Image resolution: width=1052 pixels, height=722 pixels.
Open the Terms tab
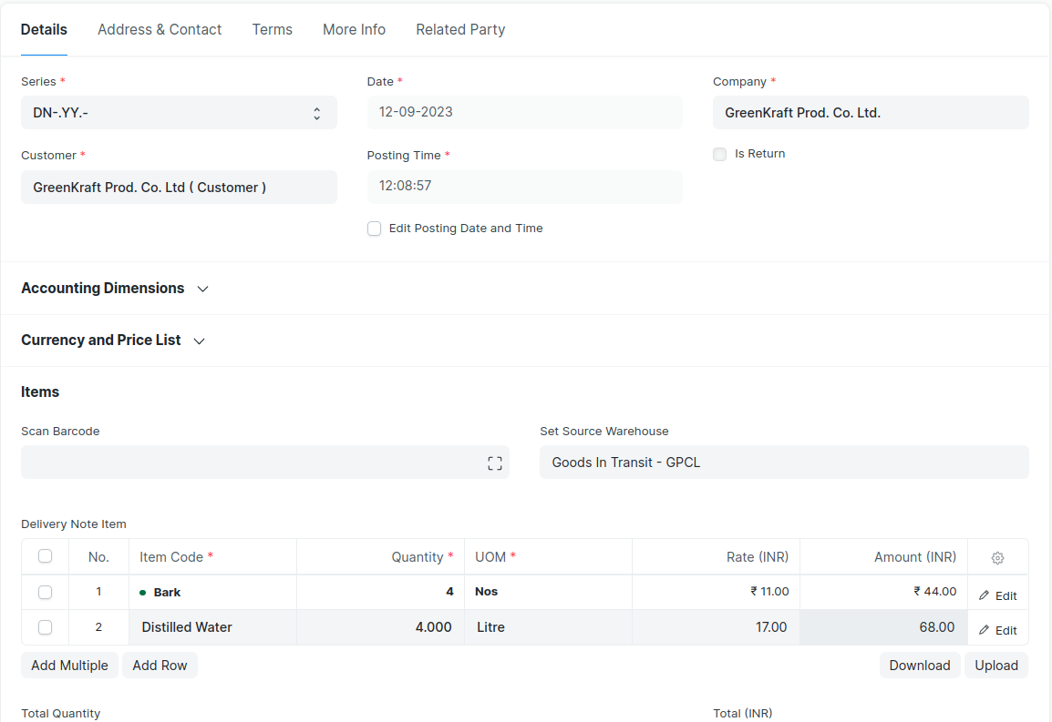point(272,30)
